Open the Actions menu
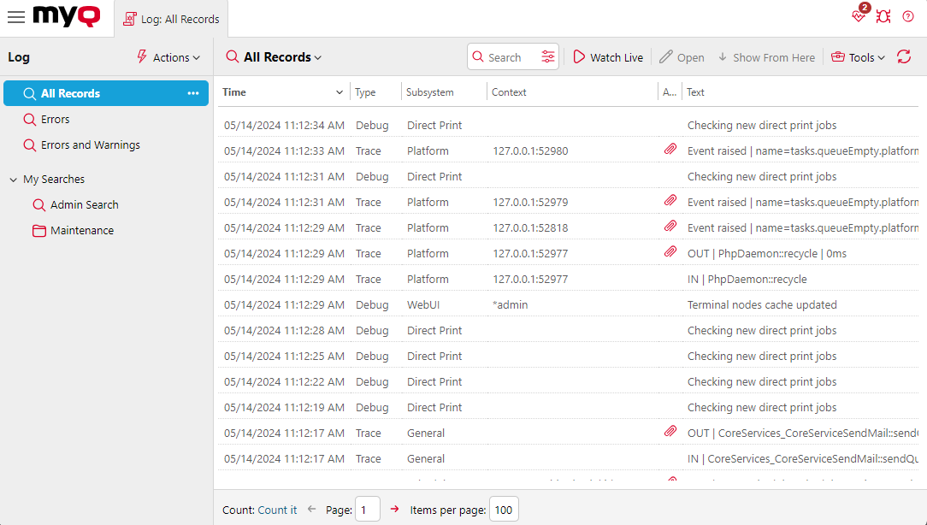 click(x=168, y=56)
